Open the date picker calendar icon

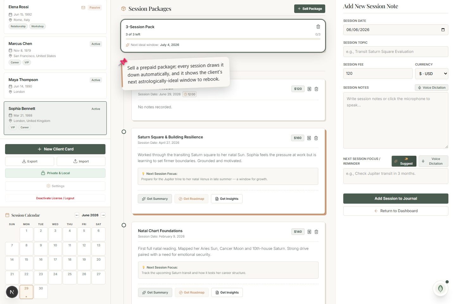click(x=443, y=30)
